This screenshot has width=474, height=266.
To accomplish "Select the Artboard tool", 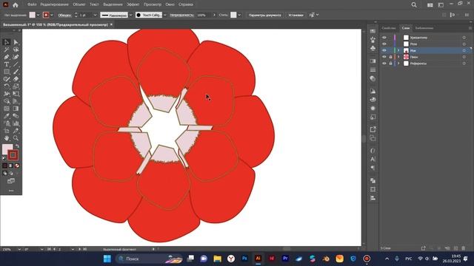I will click(7, 131).
